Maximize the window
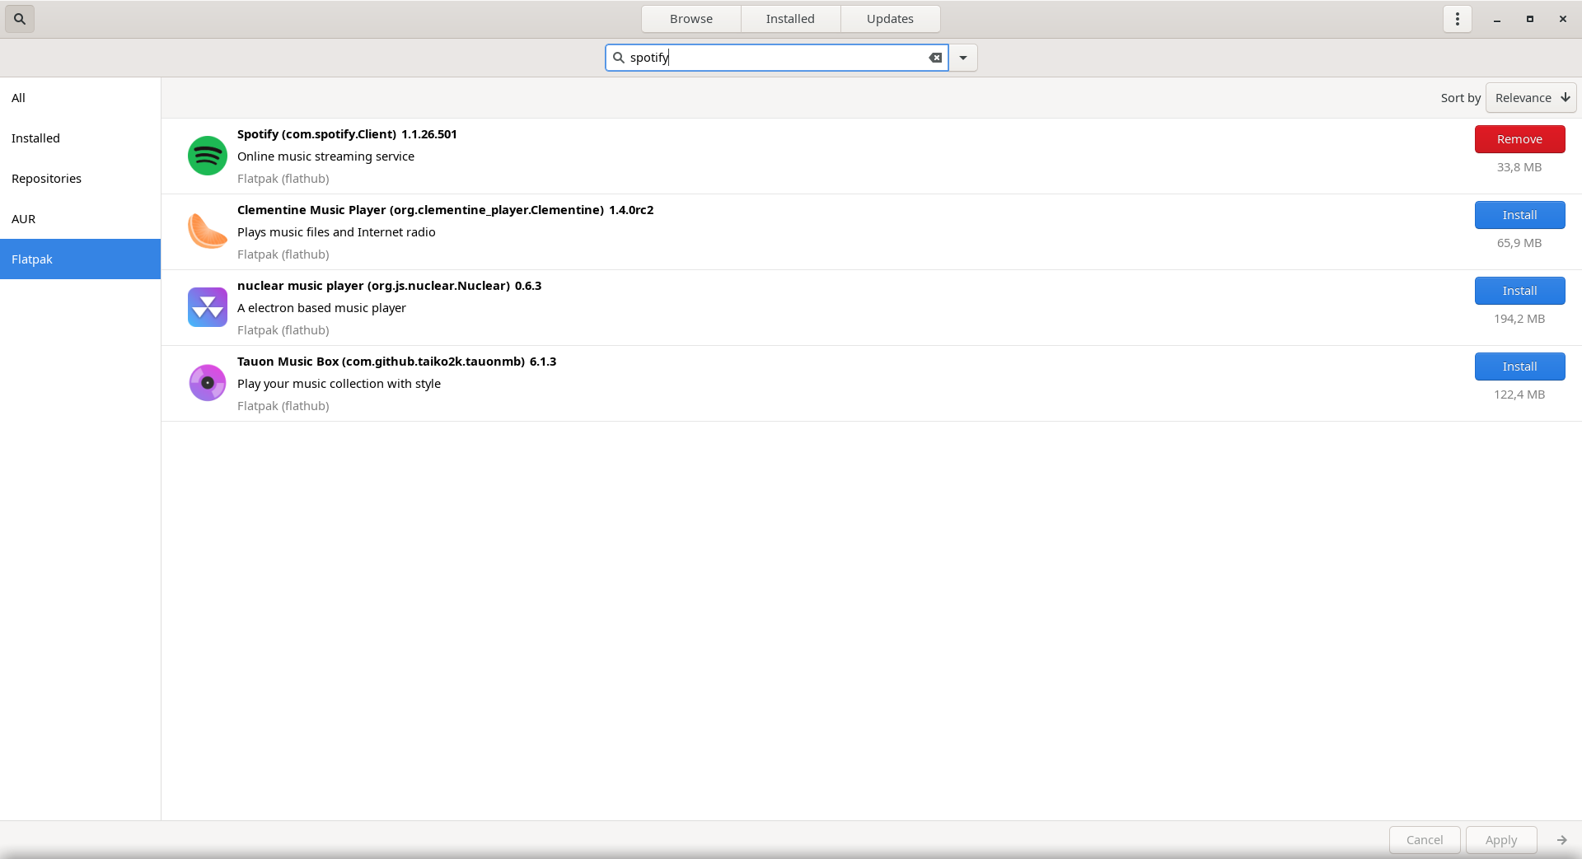Viewport: 1582px width, 859px height. pyautogui.click(x=1529, y=19)
